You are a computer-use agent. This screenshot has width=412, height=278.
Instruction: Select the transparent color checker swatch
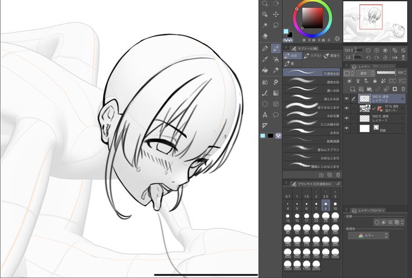click(279, 136)
